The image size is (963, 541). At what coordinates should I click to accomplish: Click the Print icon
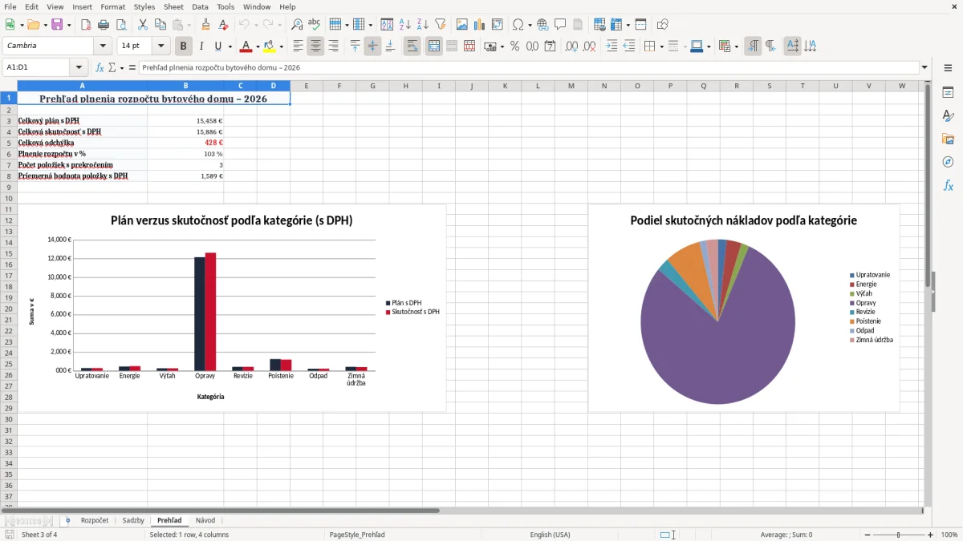(x=104, y=25)
